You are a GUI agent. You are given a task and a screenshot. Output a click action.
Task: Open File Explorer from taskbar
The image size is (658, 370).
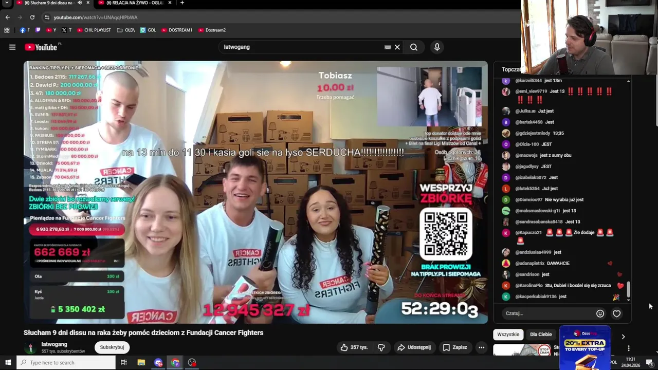pos(141,363)
